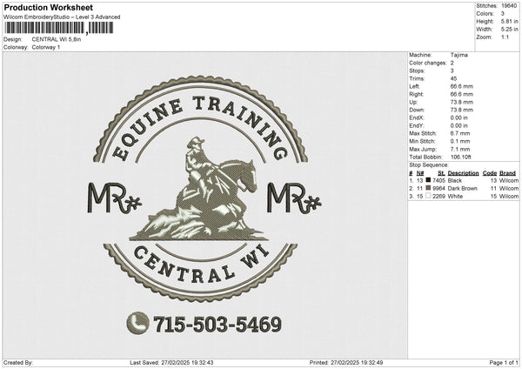The width and height of the screenshot is (522, 369).
Task: Click the Up value 73.8 mm
Action: [461, 102]
